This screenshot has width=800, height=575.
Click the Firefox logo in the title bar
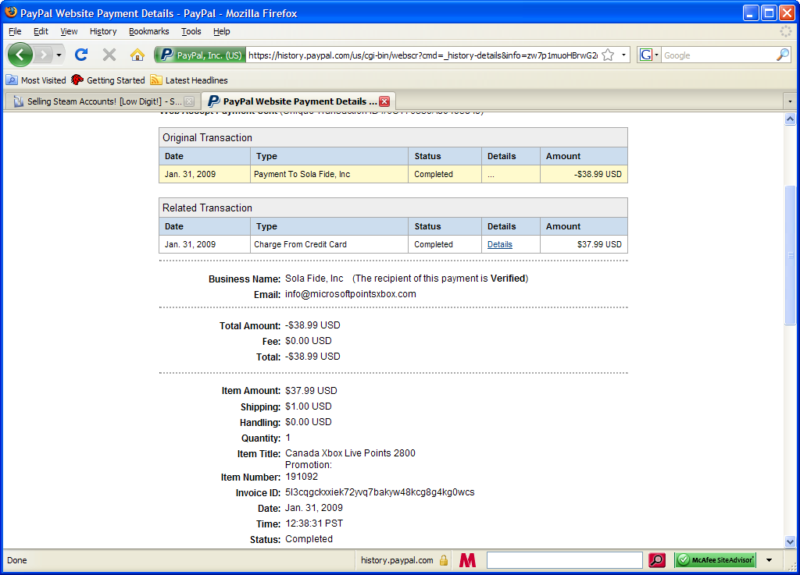click(x=11, y=12)
